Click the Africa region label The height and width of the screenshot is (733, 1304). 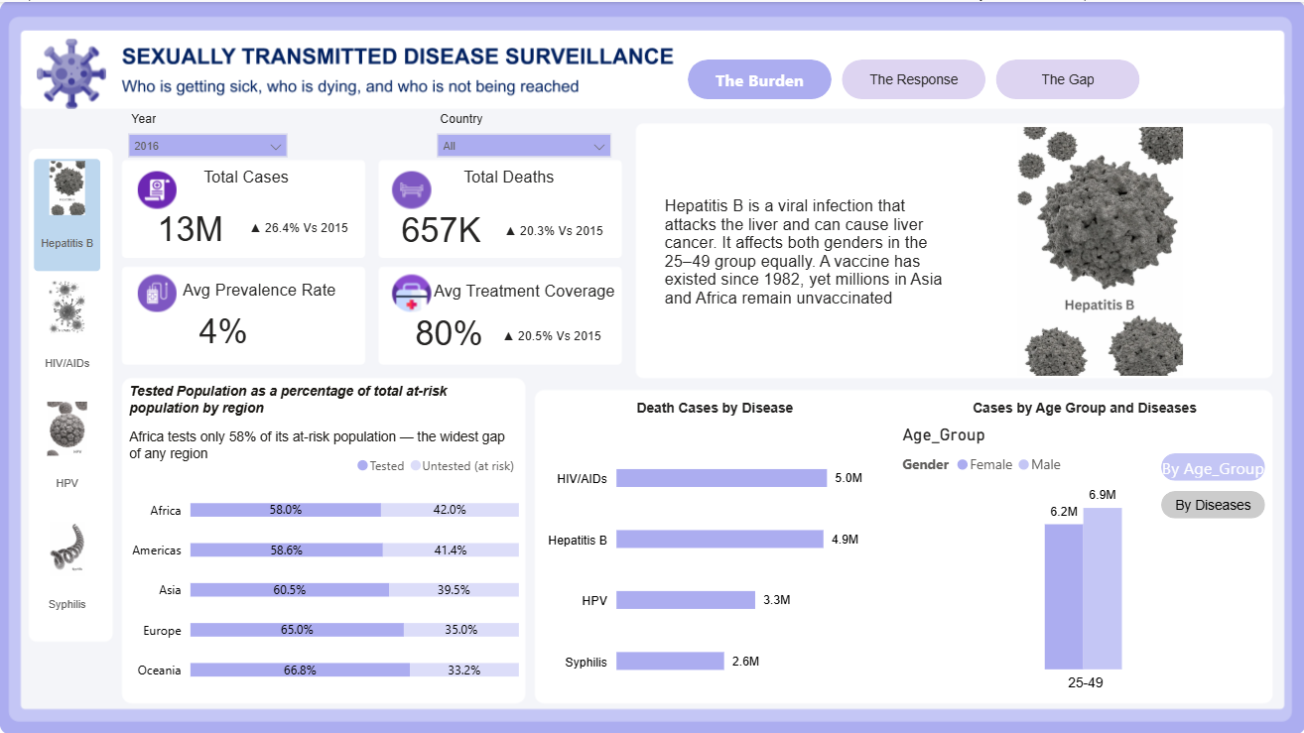(166, 511)
